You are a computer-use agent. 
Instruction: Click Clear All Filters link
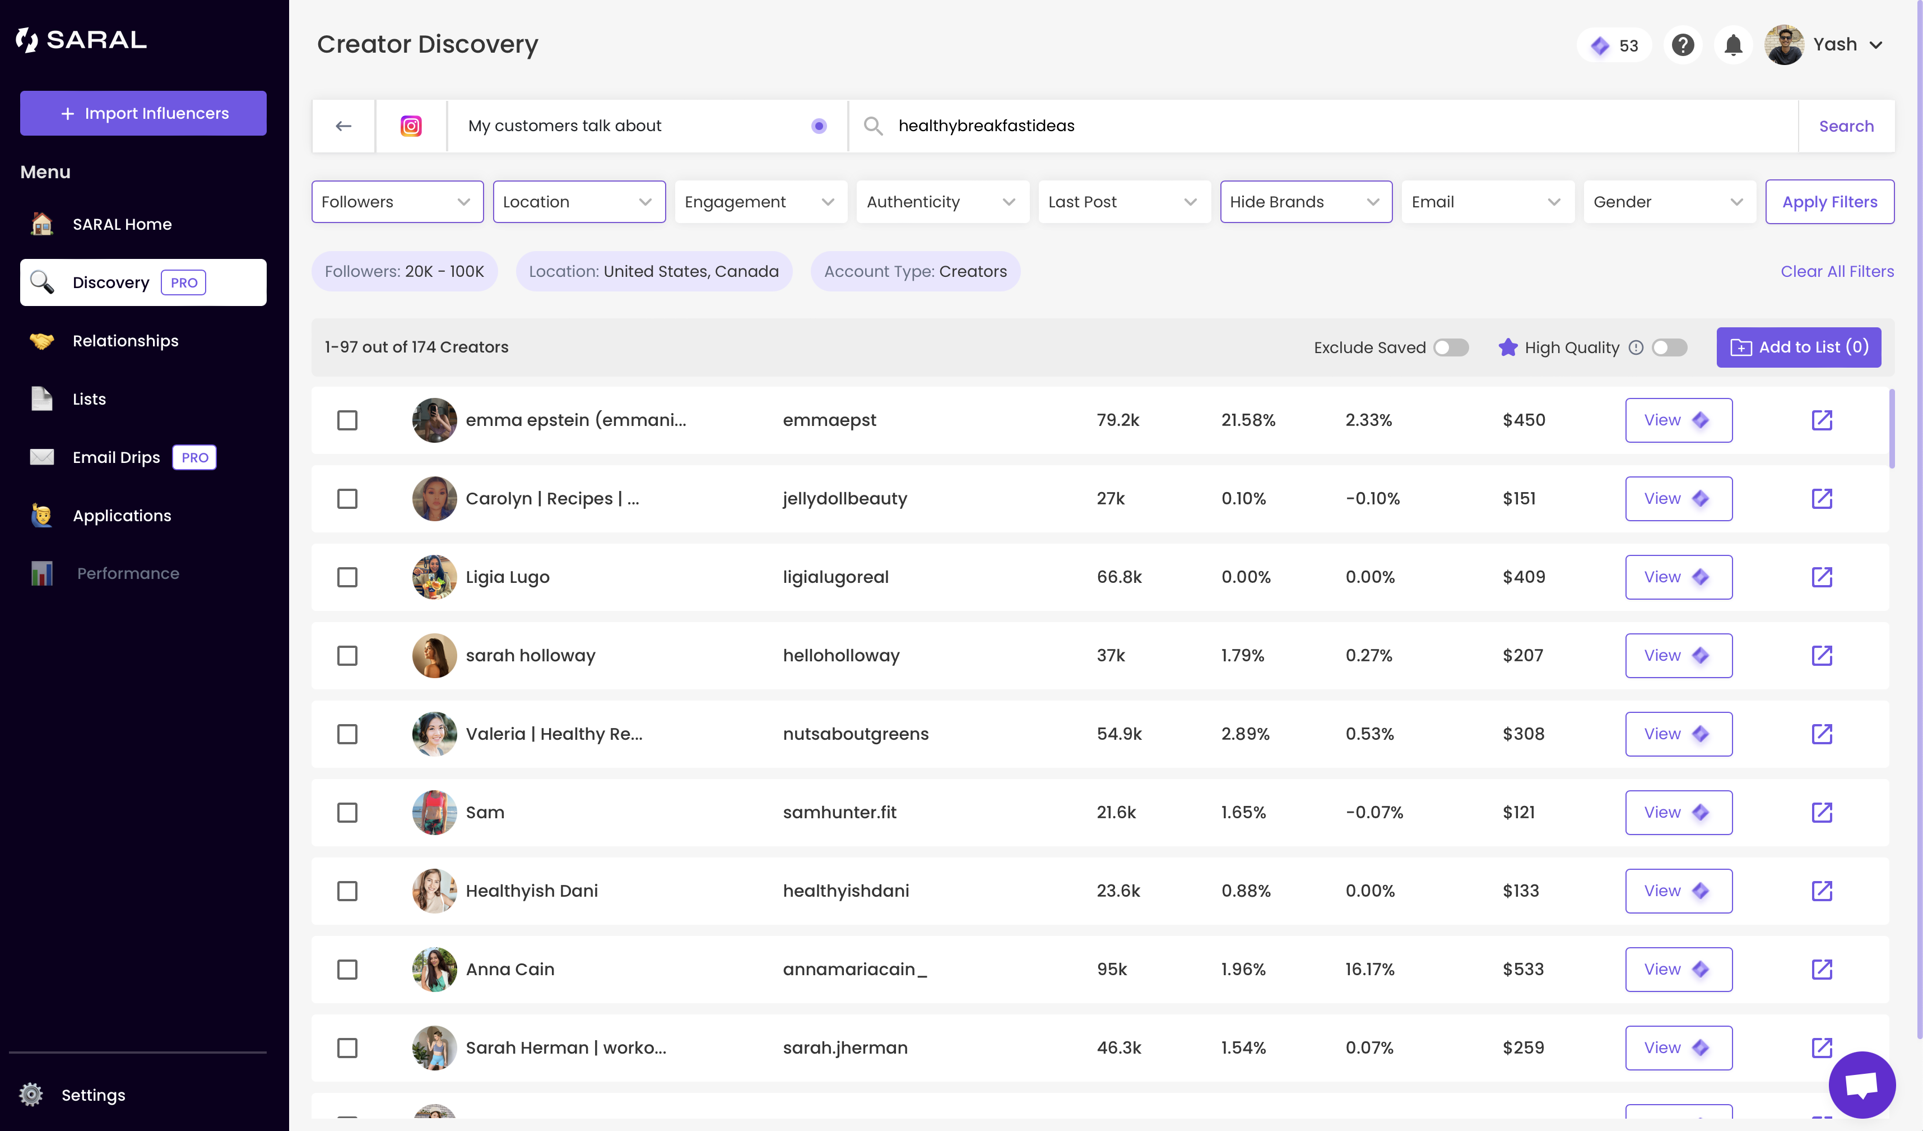point(1837,272)
